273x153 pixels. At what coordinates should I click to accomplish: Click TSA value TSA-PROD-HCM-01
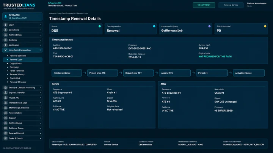pos(63,57)
